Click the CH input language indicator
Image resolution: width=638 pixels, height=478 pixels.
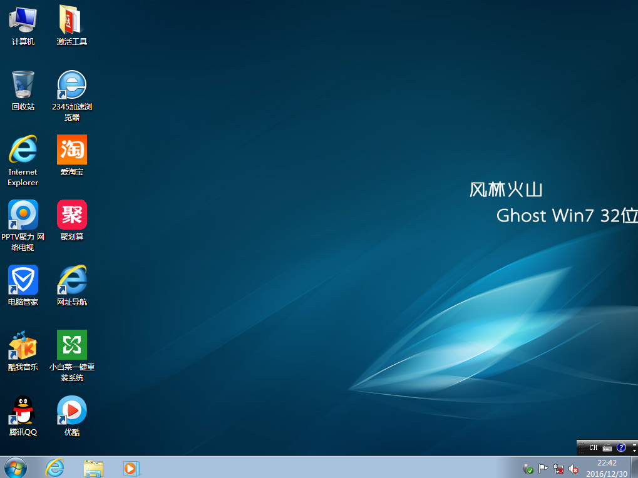(594, 447)
